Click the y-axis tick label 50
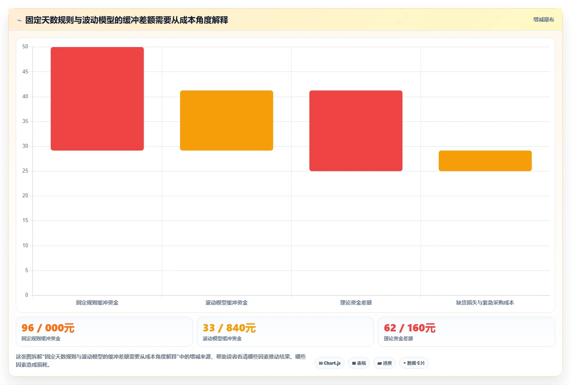 tap(25, 47)
